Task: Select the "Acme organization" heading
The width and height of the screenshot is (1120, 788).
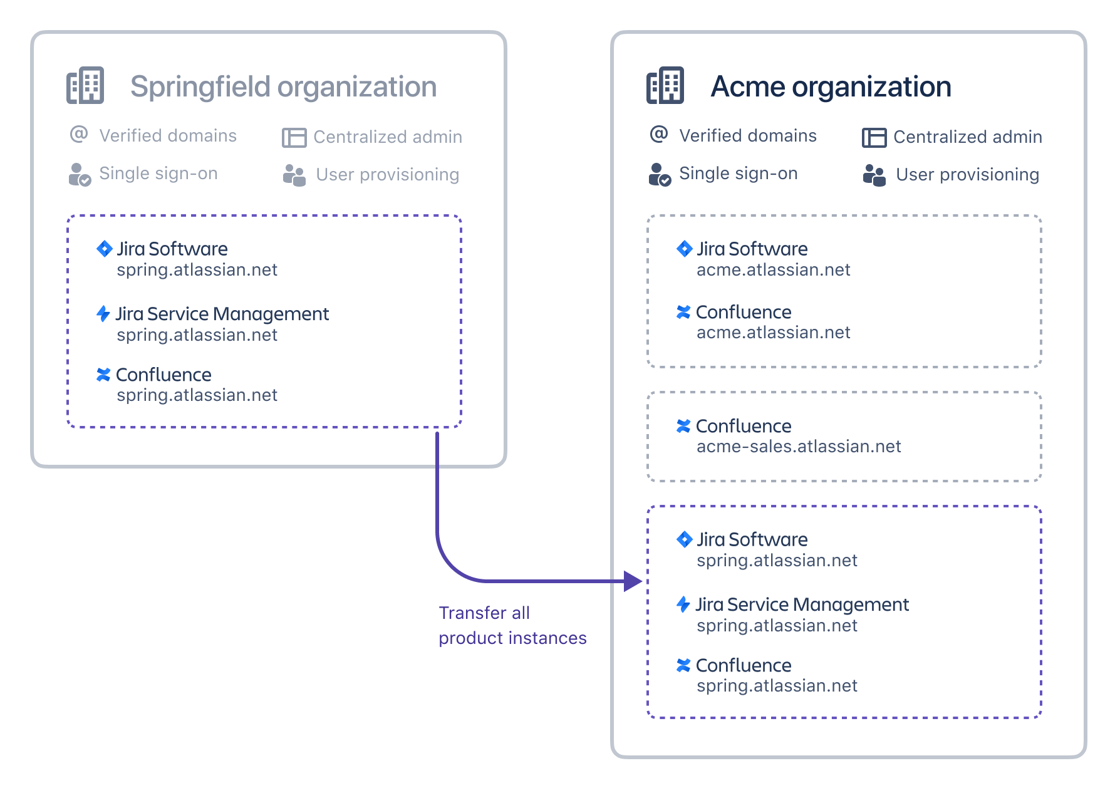Action: pos(831,86)
